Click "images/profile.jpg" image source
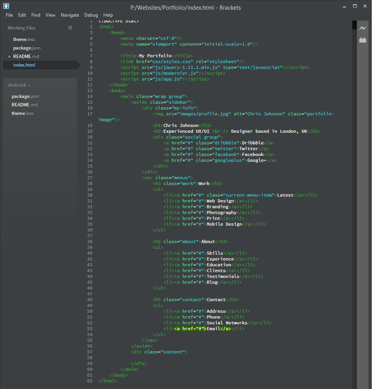Screen dimensions: 372x389 point(205,114)
